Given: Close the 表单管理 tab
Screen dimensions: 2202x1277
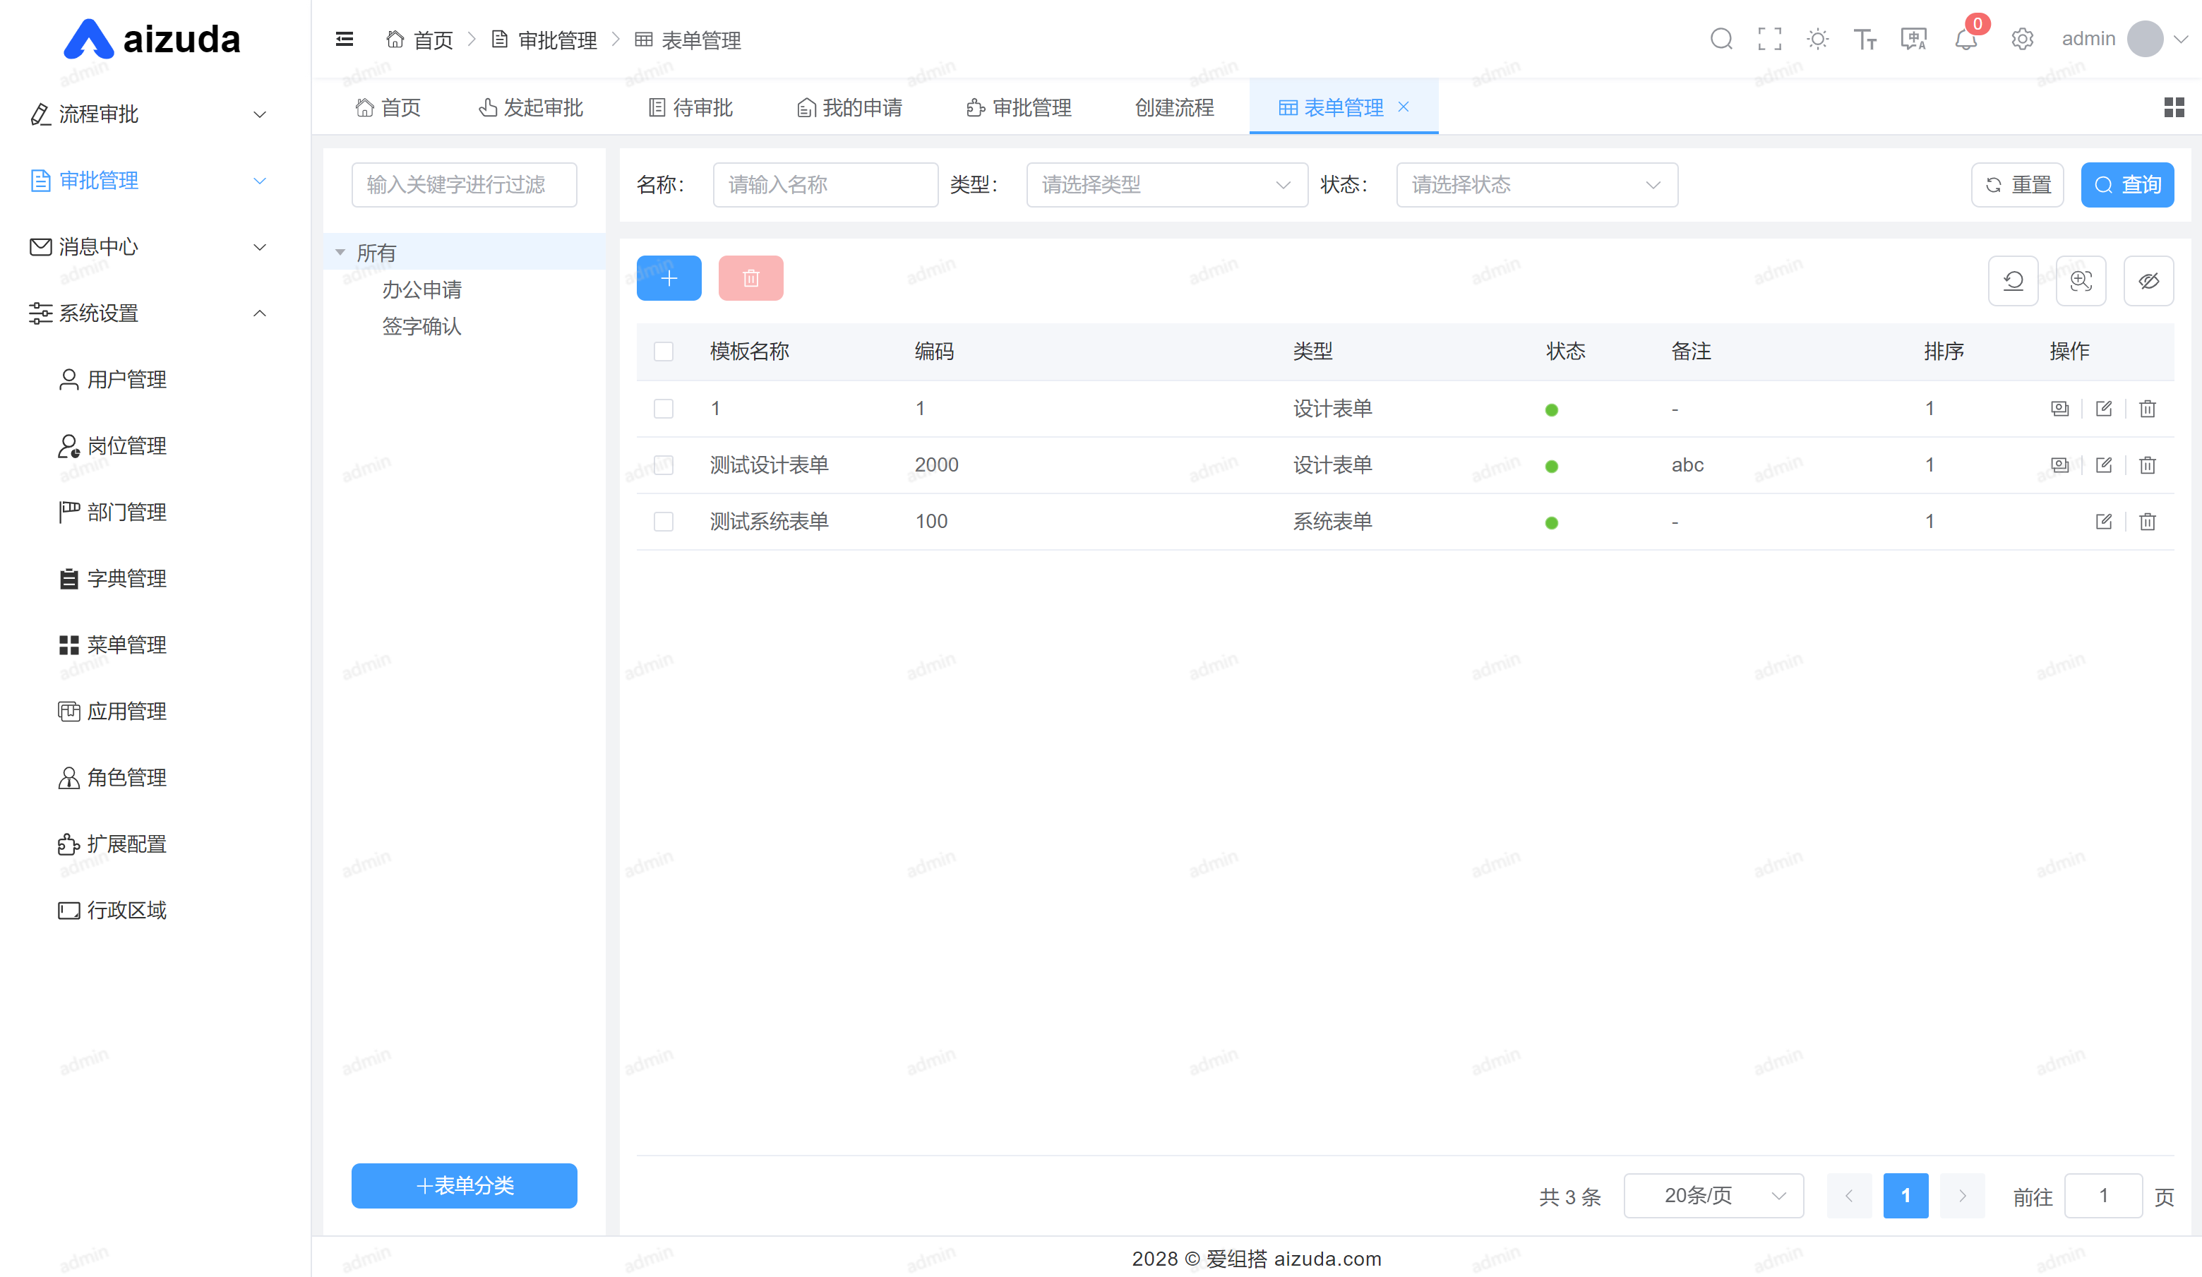Looking at the screenshot, I should (1404, 107).
